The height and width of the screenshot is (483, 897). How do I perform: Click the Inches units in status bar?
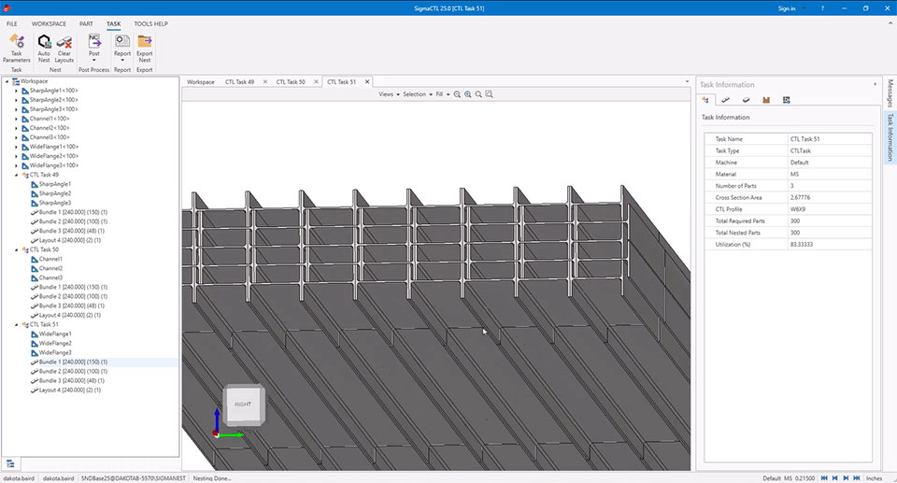pos(875,477)
